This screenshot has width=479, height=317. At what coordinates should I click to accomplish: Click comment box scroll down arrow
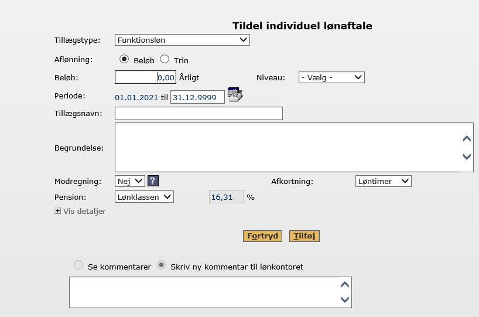coord(344,299)
